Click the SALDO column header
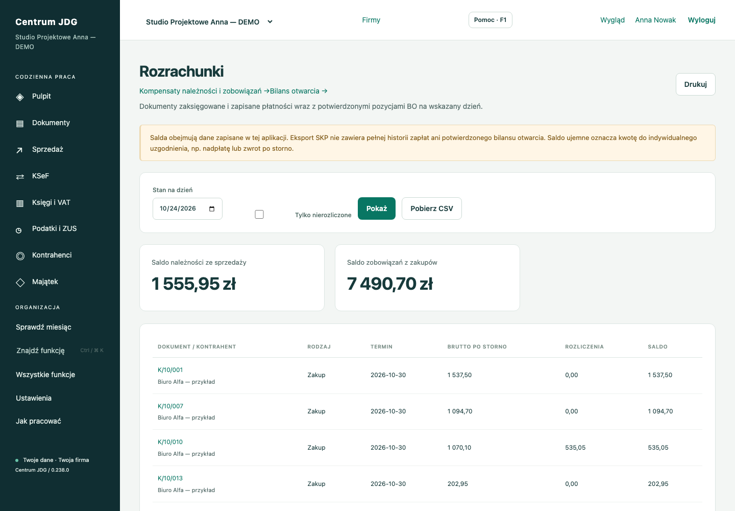The width and height of the screenshot is (735, 511). (657, 346)
